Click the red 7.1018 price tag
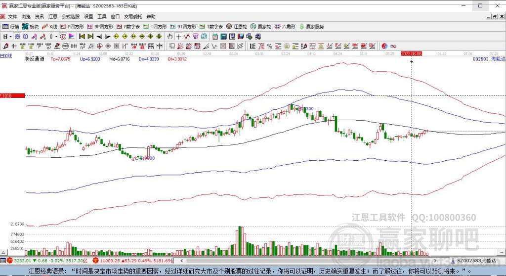The image size is (506, 276). click(x=12, y=95)
